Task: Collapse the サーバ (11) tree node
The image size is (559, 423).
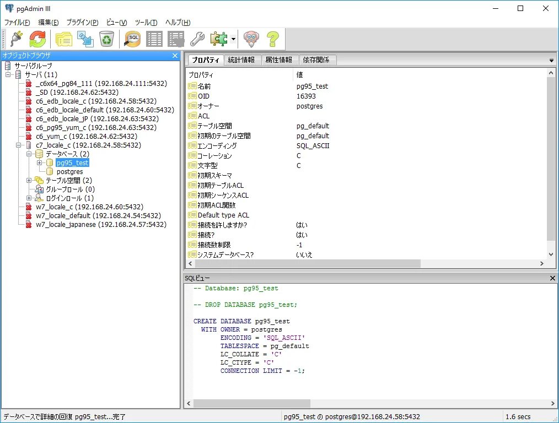Action: (x=8, y=75)
